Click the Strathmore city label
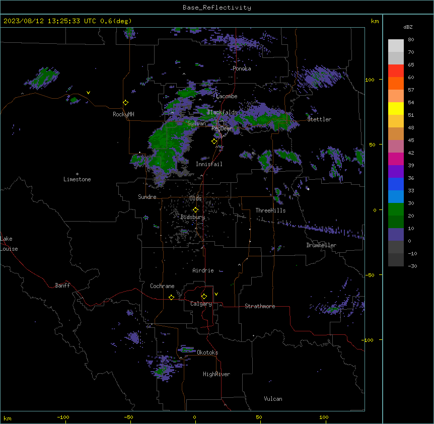434x424 pixels. pyautogui.click(x=260, y=306)
